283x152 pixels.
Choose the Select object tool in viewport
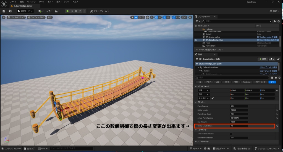pos(132,17)
